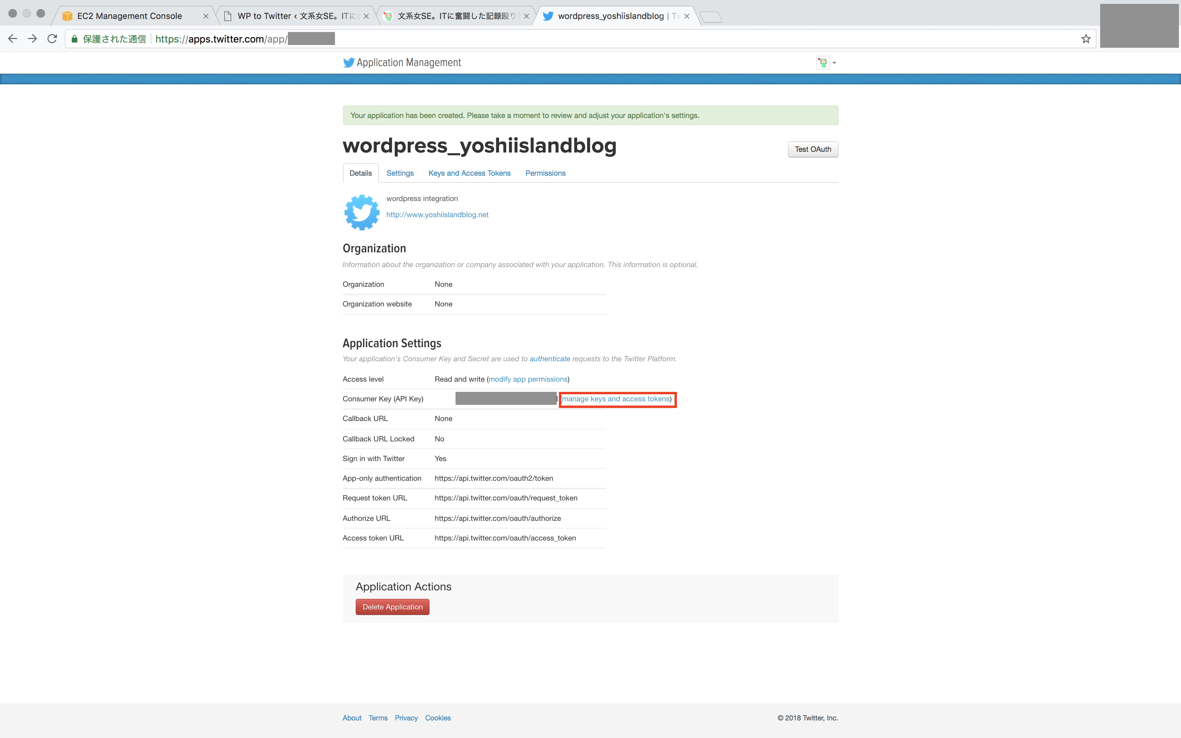Click the green secure padlock icon
Image resolution: width=1181 pixels, height=738 pixels.
click(x=74, y=39)
